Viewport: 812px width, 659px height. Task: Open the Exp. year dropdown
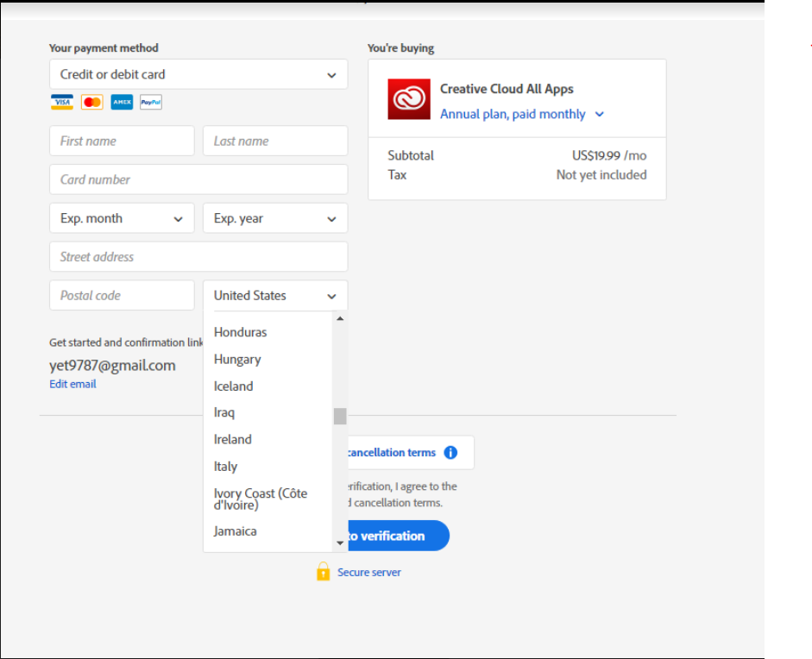point(275,218)
